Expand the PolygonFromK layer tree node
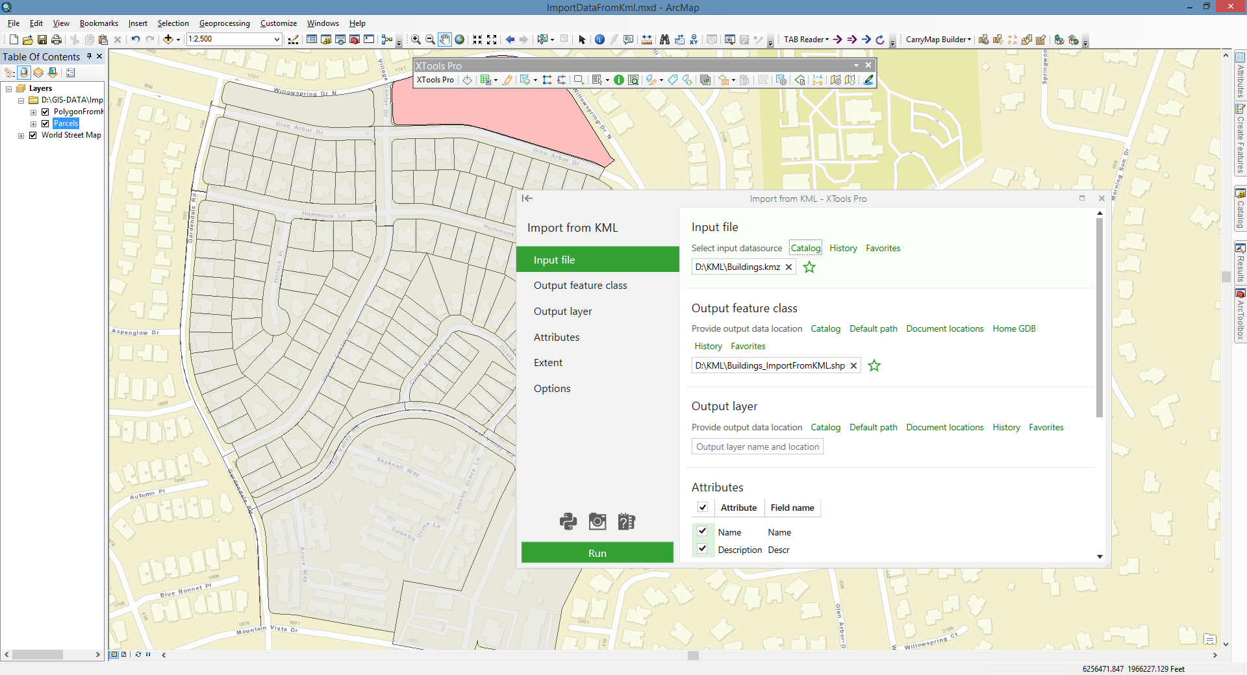Screen dimensions: 1247x675 [34, 112]
